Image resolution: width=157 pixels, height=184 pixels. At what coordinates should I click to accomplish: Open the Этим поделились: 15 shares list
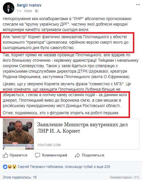tap(20, 177)
